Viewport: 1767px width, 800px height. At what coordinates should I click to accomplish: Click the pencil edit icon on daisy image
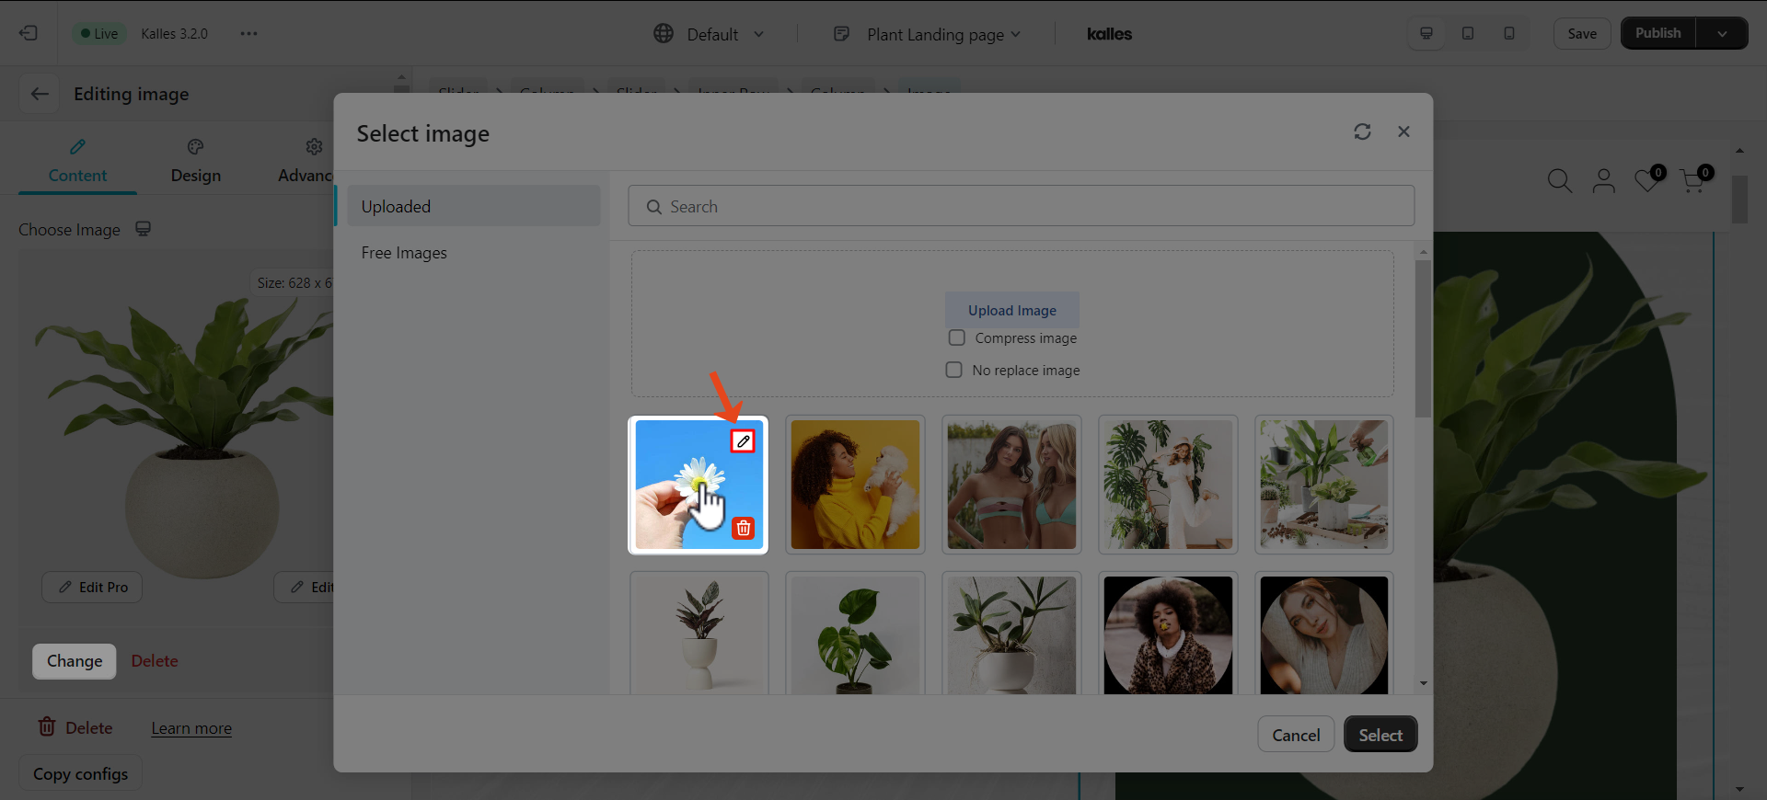(x=743, y=441)
